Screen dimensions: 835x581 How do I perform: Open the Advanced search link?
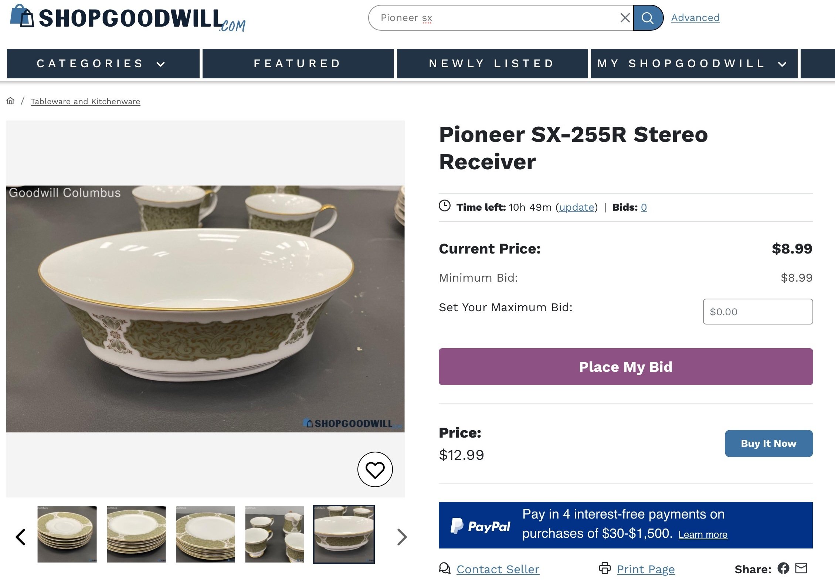[695, 18]
